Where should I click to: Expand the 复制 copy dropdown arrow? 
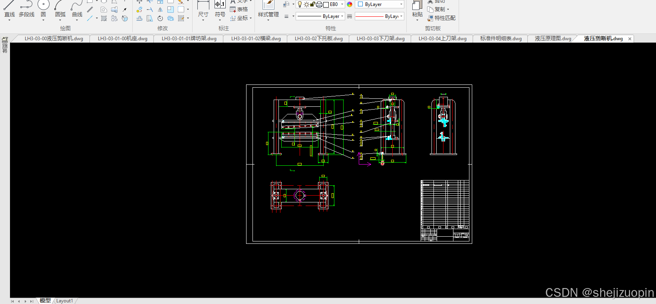point(448,9)
